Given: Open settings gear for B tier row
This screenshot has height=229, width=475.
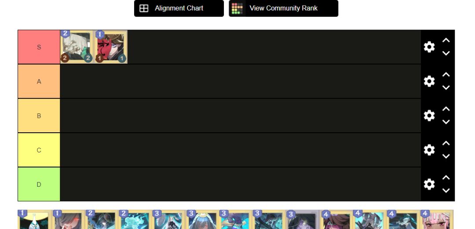Looking at the screenshot, I should [x=429, y=116].
